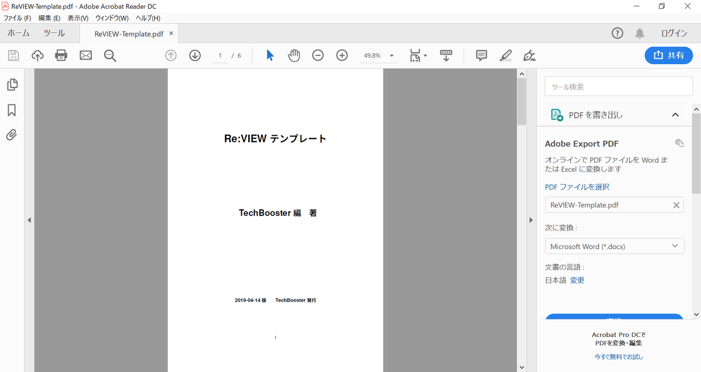Click the selected file name field
This screenshot has width=701, height=372.
(x=614, y=205)
